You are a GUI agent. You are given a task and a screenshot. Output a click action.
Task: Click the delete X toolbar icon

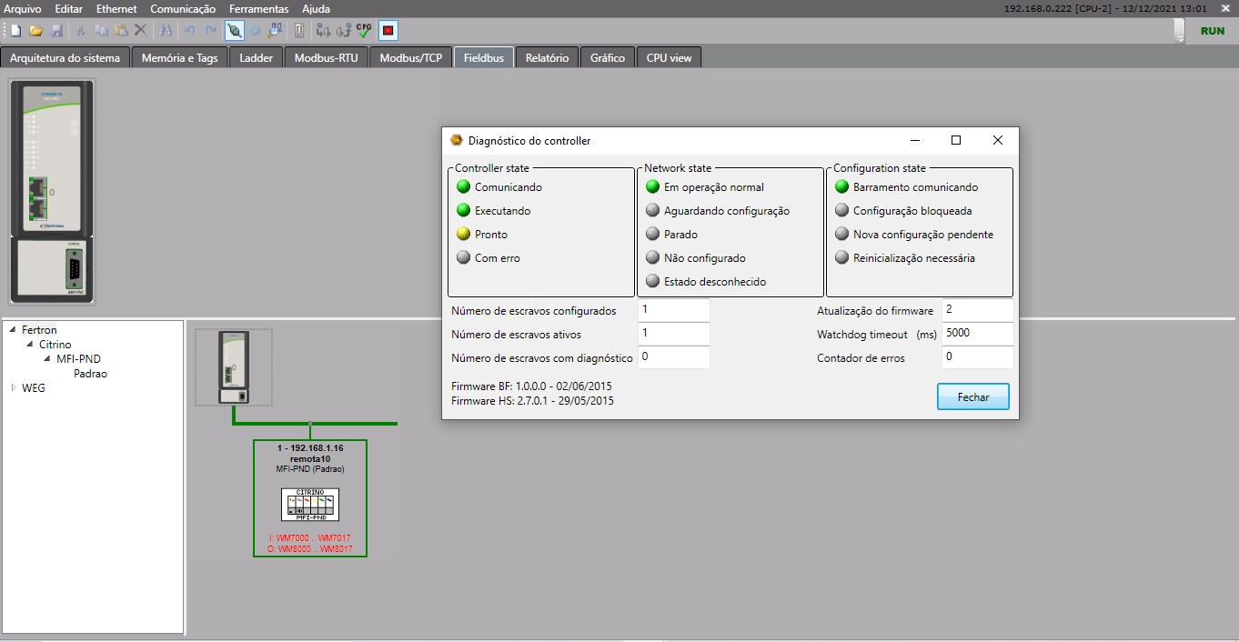(x=141, y=31)
